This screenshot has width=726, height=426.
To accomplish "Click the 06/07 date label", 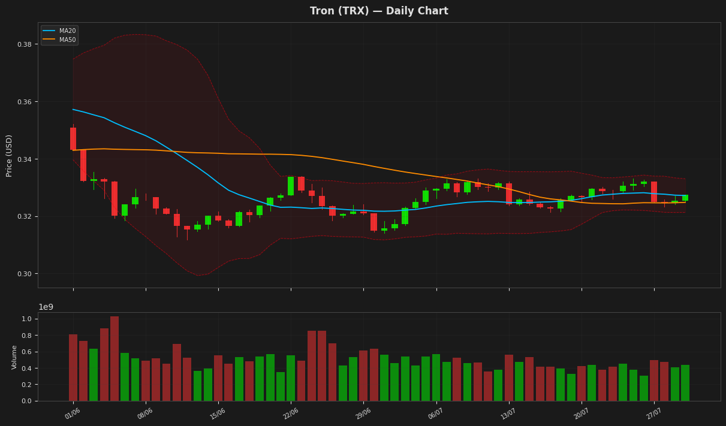I will pos(436,414).
